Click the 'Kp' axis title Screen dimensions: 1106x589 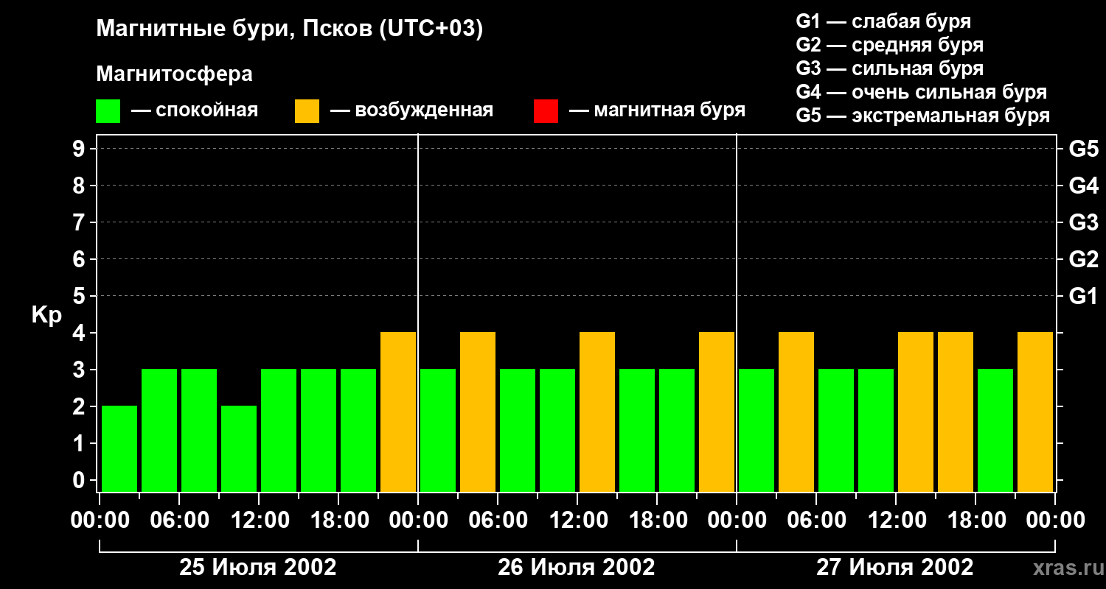click(46, 315)
